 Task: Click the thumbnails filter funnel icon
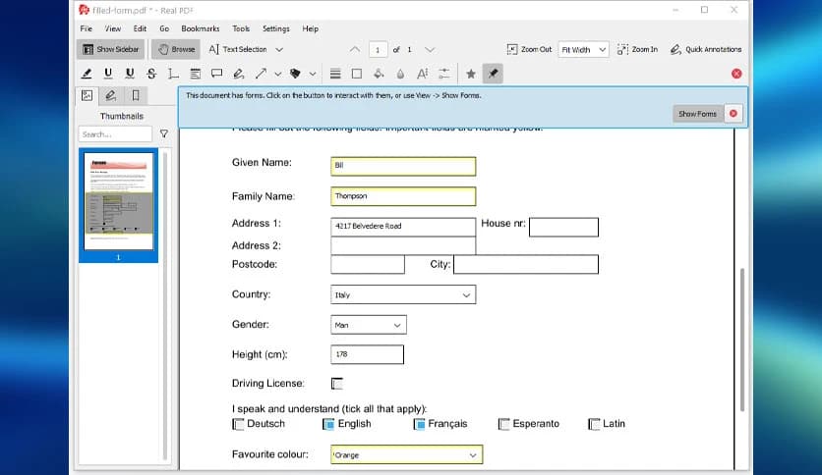click(164, 133)
